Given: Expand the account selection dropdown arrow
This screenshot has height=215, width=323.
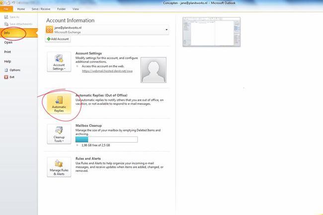Looking at the screenshot, I should [166, 30].
